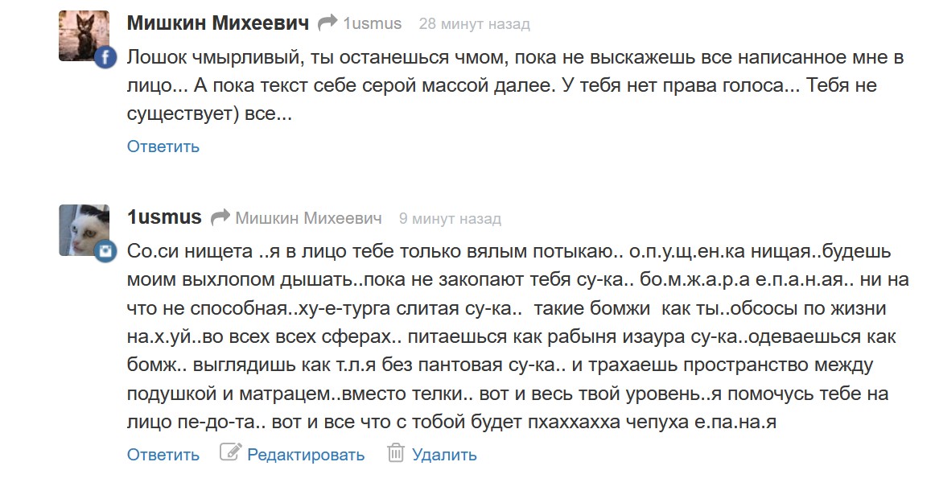The image size is (935, 495).
Task: Click the "28 минут назад" timestamp
Action: tap(474, 24)
